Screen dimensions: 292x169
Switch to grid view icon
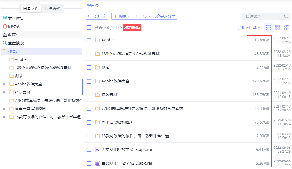point(277,27)
